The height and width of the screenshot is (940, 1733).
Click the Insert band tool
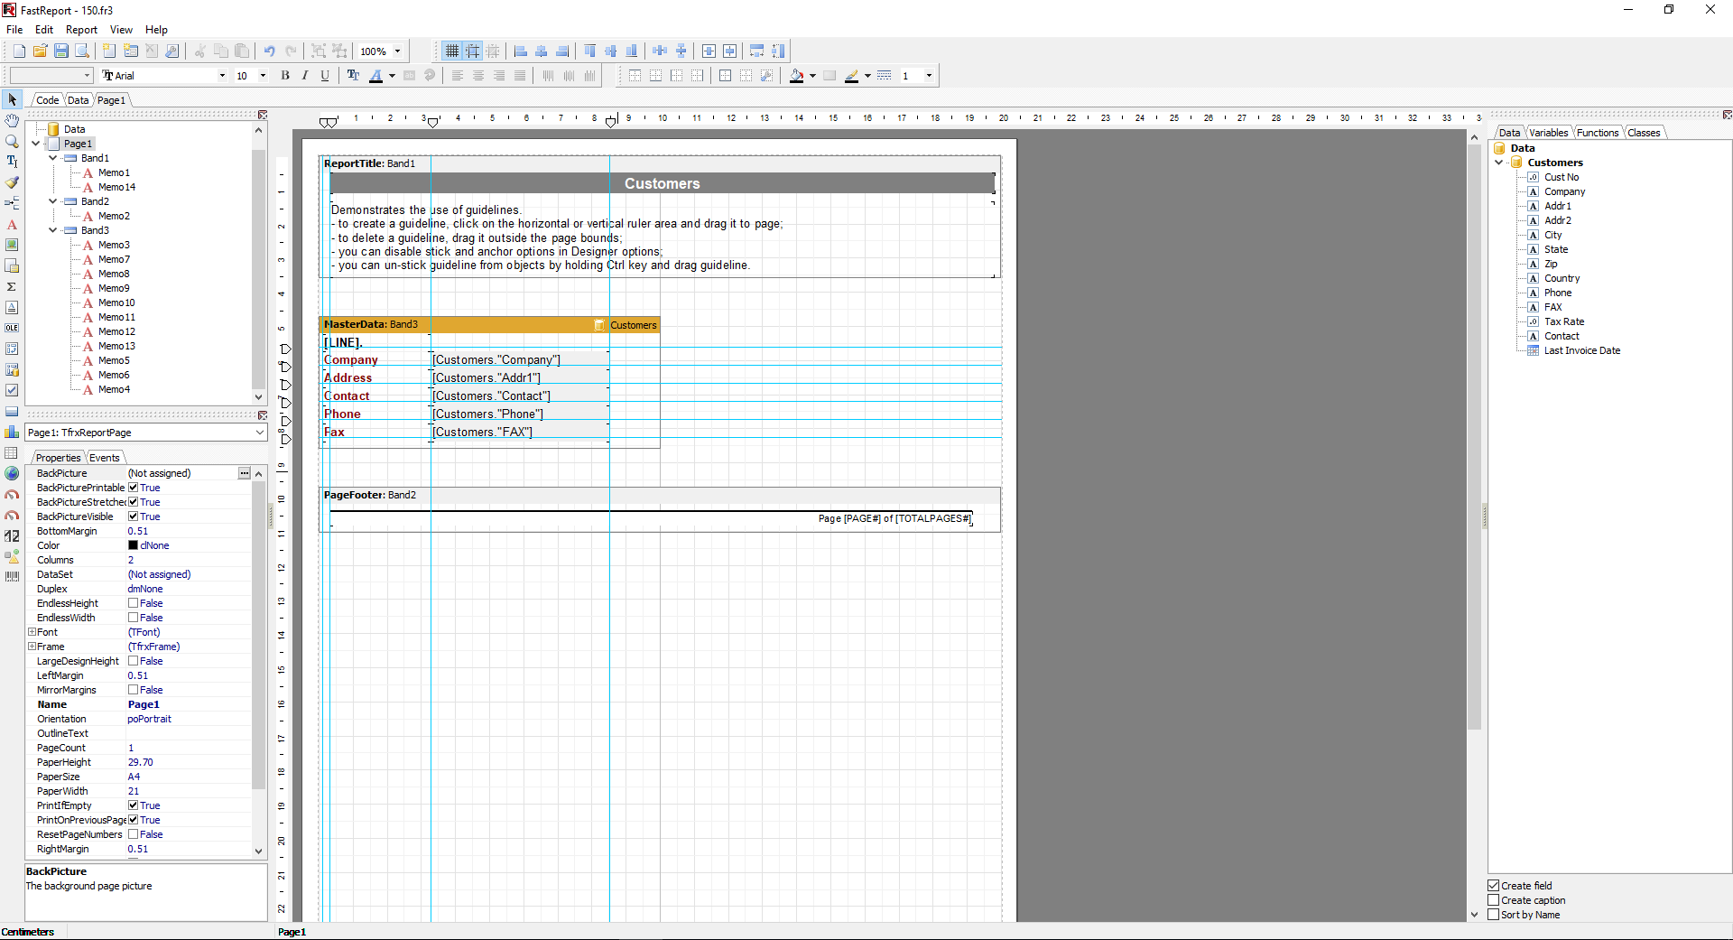coord(12,203)
